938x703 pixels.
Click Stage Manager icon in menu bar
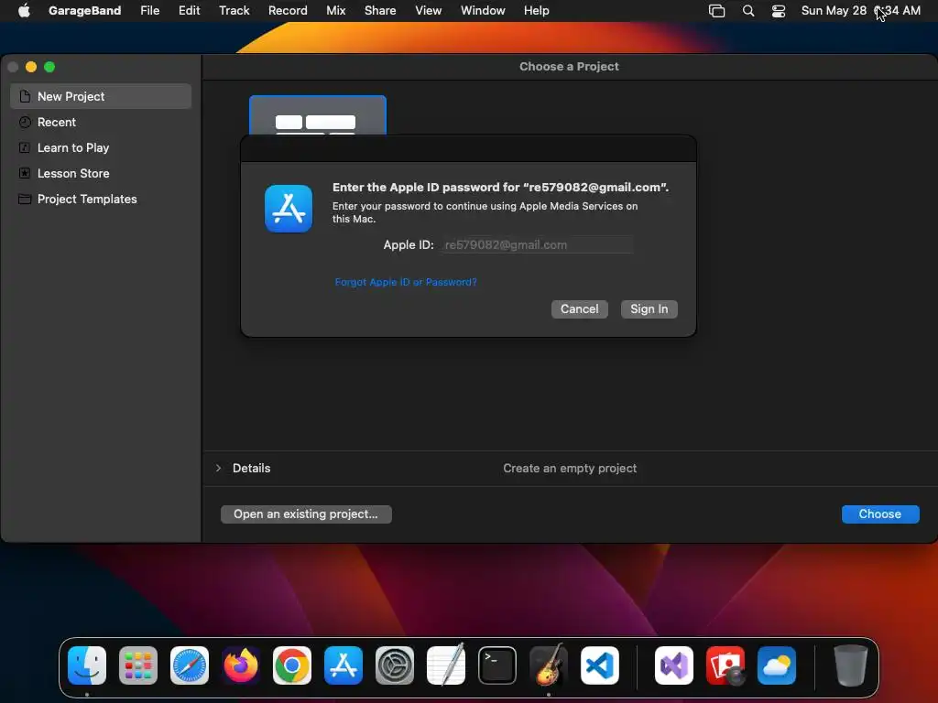tap(716, 11)
